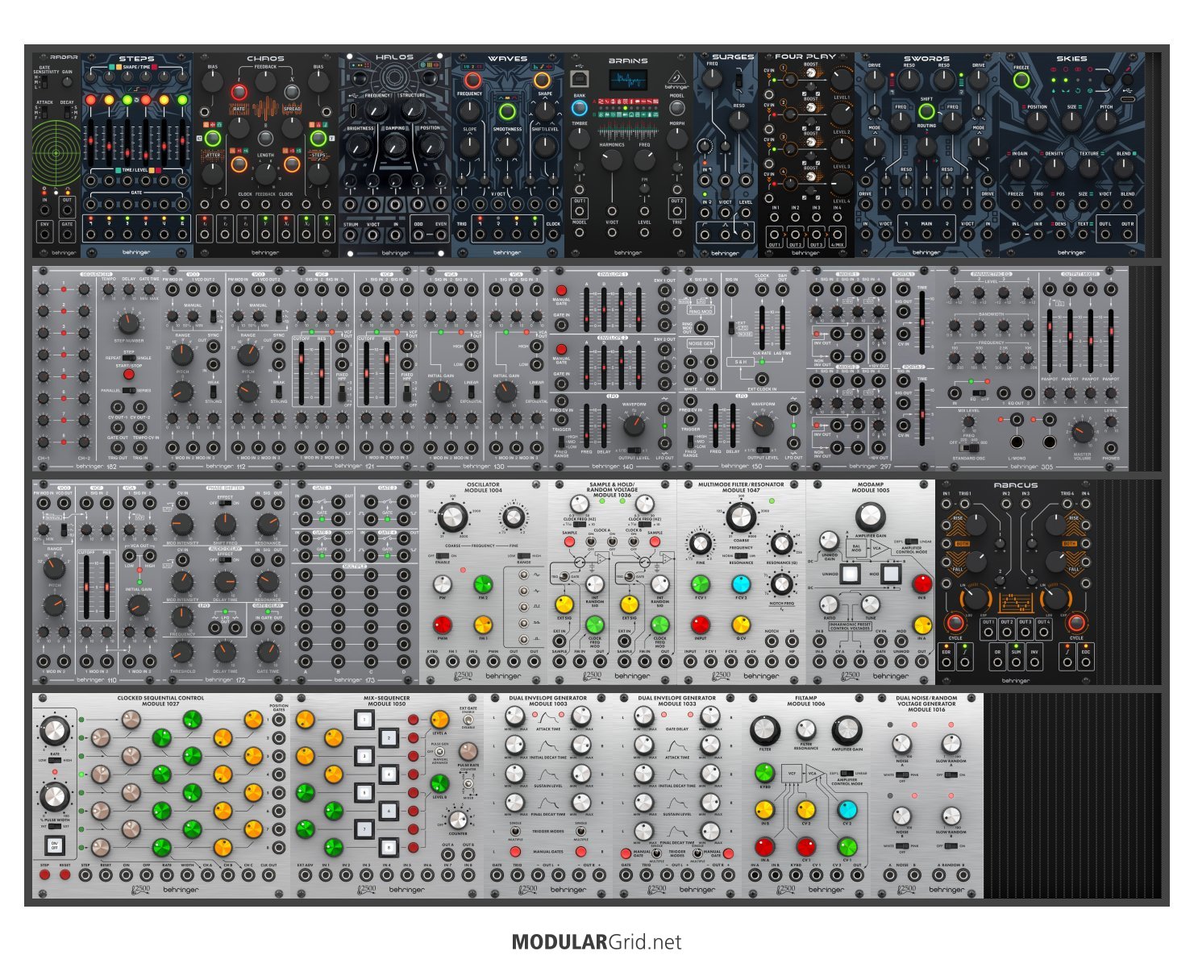Click the green radar display on RADAR
This screenshot has width=1194, height=959.
56,153
